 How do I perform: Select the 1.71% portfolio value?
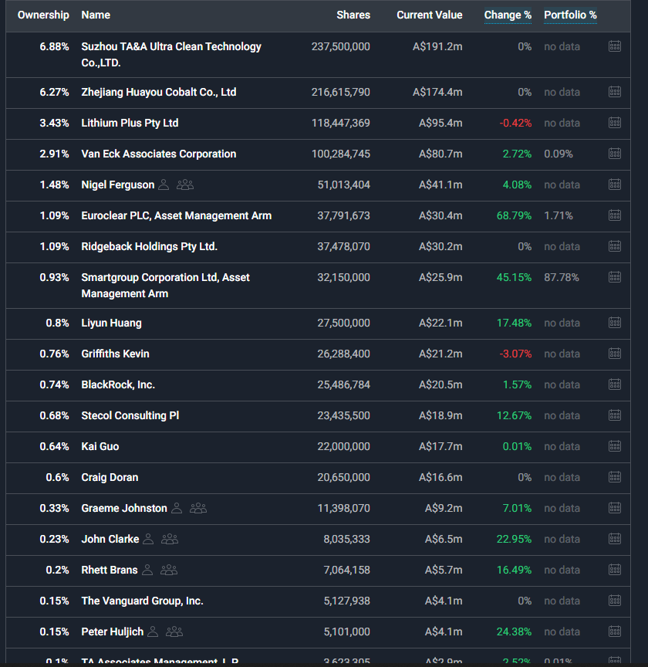click(x=559, y=215)
